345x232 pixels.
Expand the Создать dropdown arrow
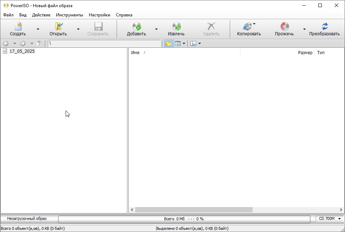tap(38, 29)
